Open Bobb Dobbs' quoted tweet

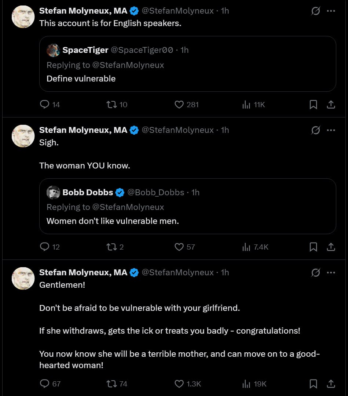coord(187,206)
